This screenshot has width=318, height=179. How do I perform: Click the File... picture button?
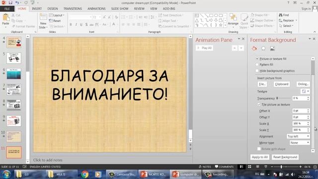tap(262, 84)
